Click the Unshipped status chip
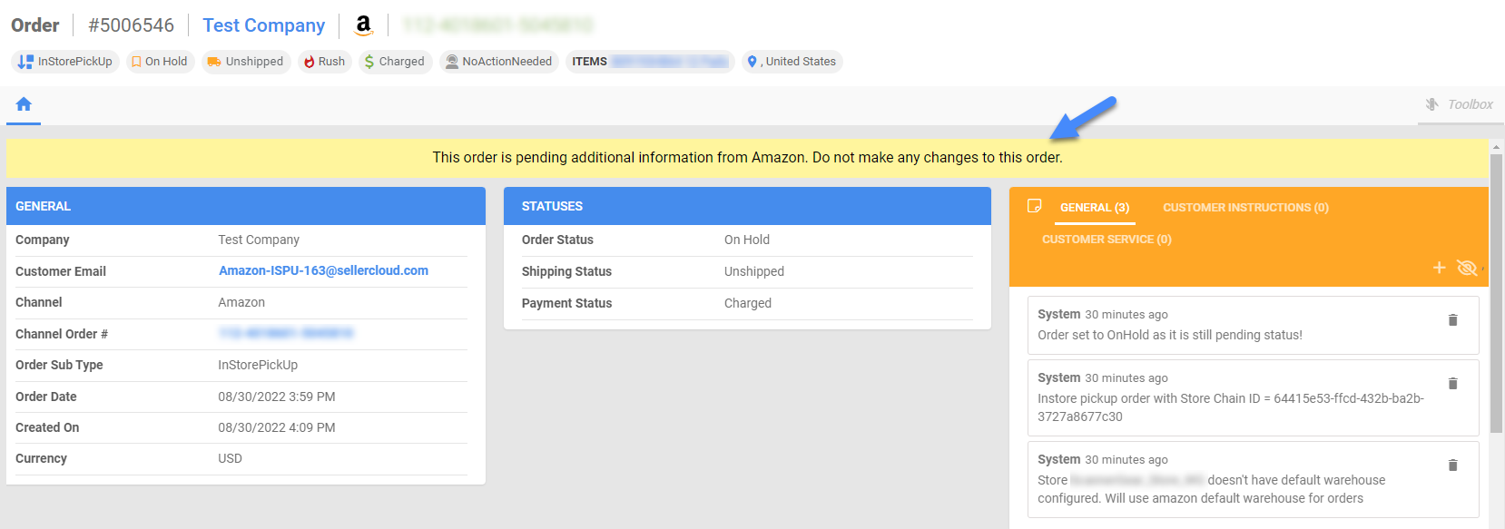This screenshot has height=529, width=1505. click(x=246, y=62)
